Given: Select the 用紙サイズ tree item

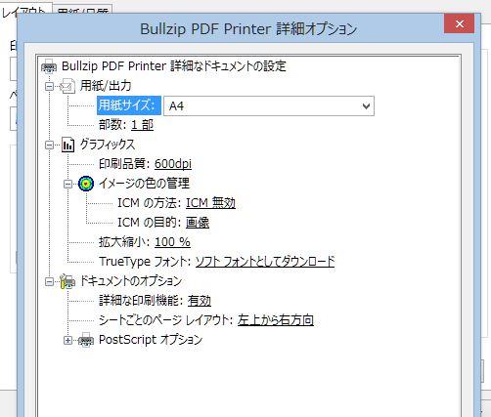Looking at the screenshot, I should [129, 105].
